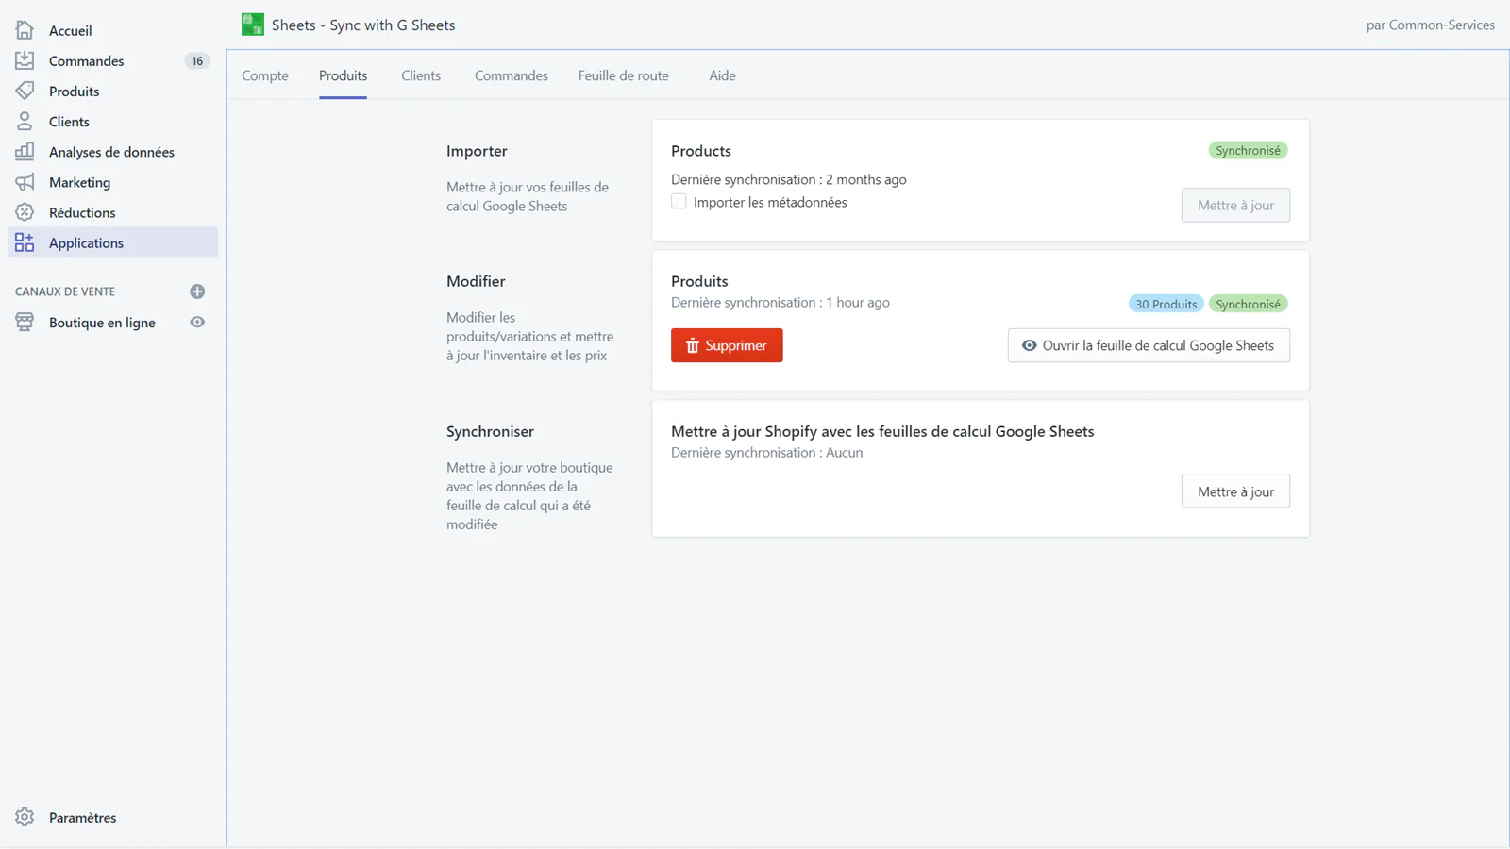Click the trash icon on Supprimer button
The image size is (1510, 849).
click(693, 345)
